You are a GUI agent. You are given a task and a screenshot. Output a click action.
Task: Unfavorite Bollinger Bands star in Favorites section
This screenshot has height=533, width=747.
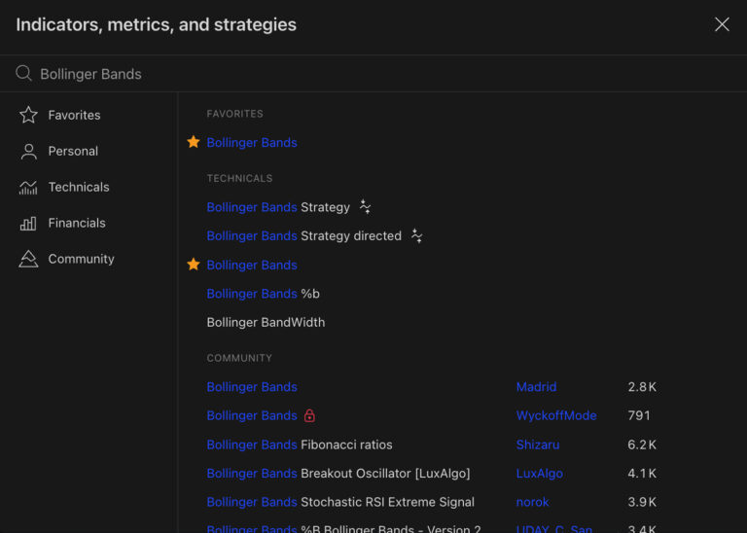click(194, 142)
